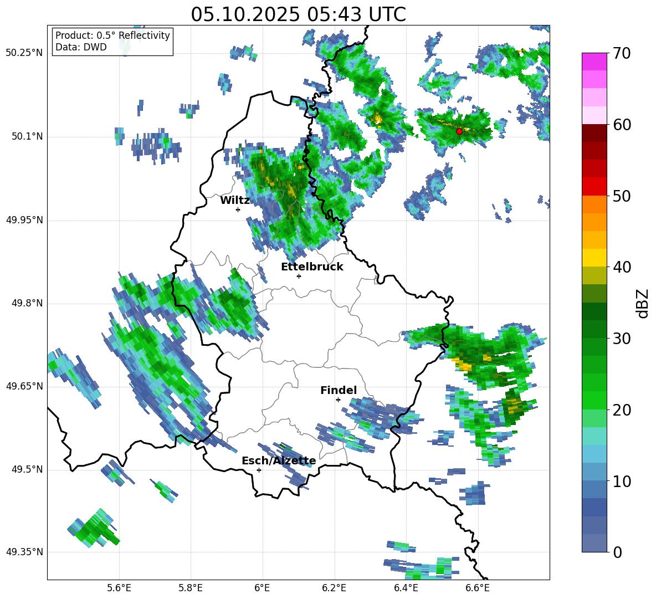Click the 49.35°N latitude label
Viewport: 656px width, 599px height.
[24, 552]
